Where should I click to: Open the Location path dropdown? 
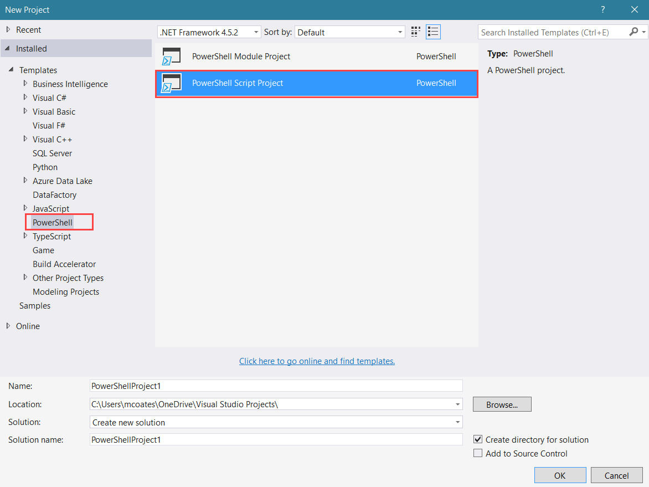click(457, 404)
